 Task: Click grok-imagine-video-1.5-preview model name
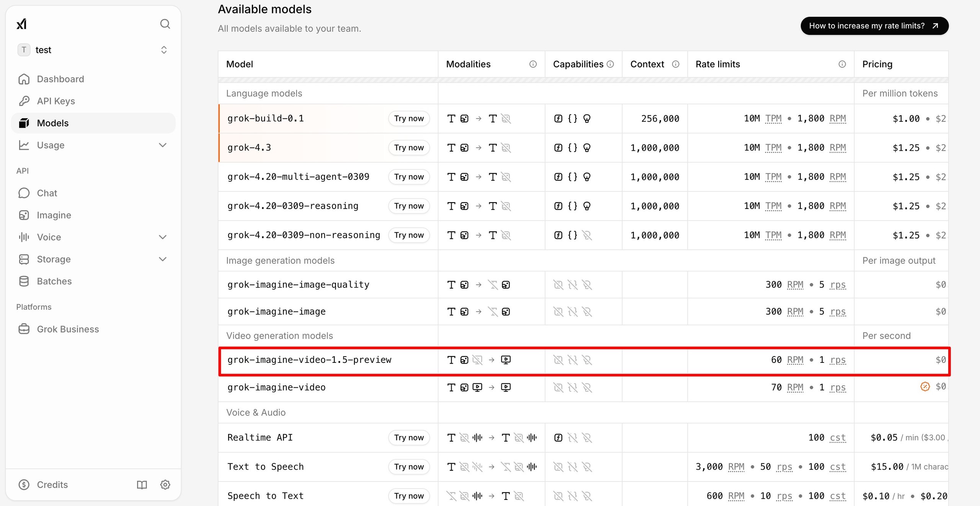click(x=309, y=360)
